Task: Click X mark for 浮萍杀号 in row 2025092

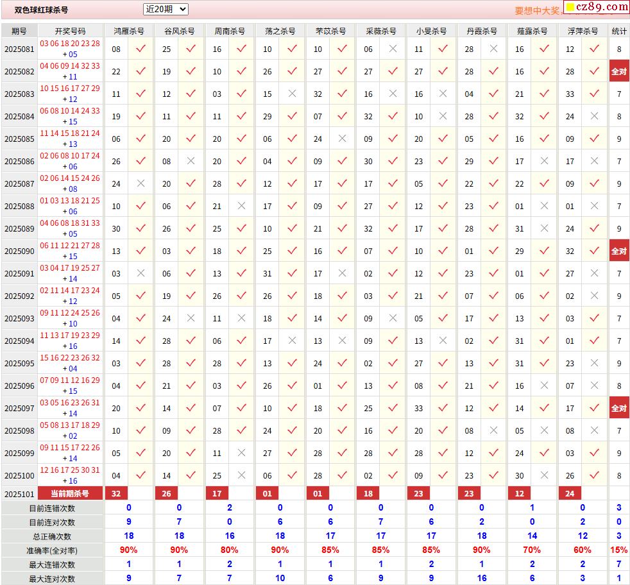Action: click(595, 296)
